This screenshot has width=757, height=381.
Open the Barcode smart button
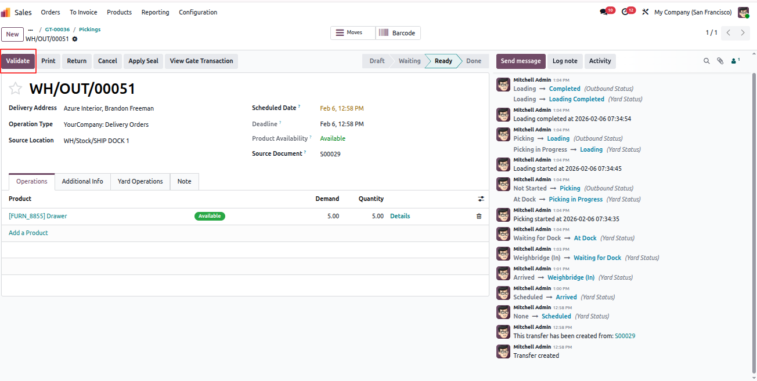(398, 33)
